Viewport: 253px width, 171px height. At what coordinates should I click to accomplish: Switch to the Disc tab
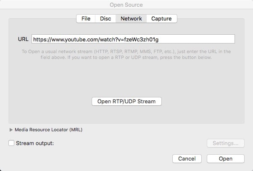(x=105, y=18)
